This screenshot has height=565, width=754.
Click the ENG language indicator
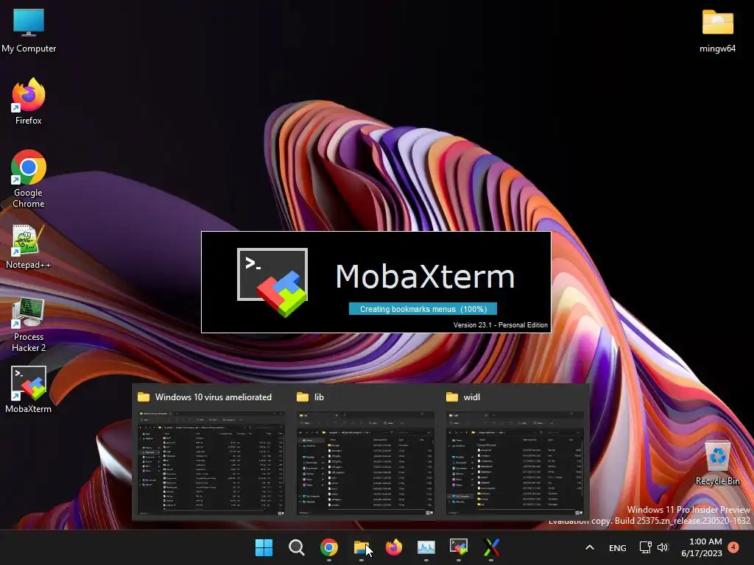pos(618,547)
